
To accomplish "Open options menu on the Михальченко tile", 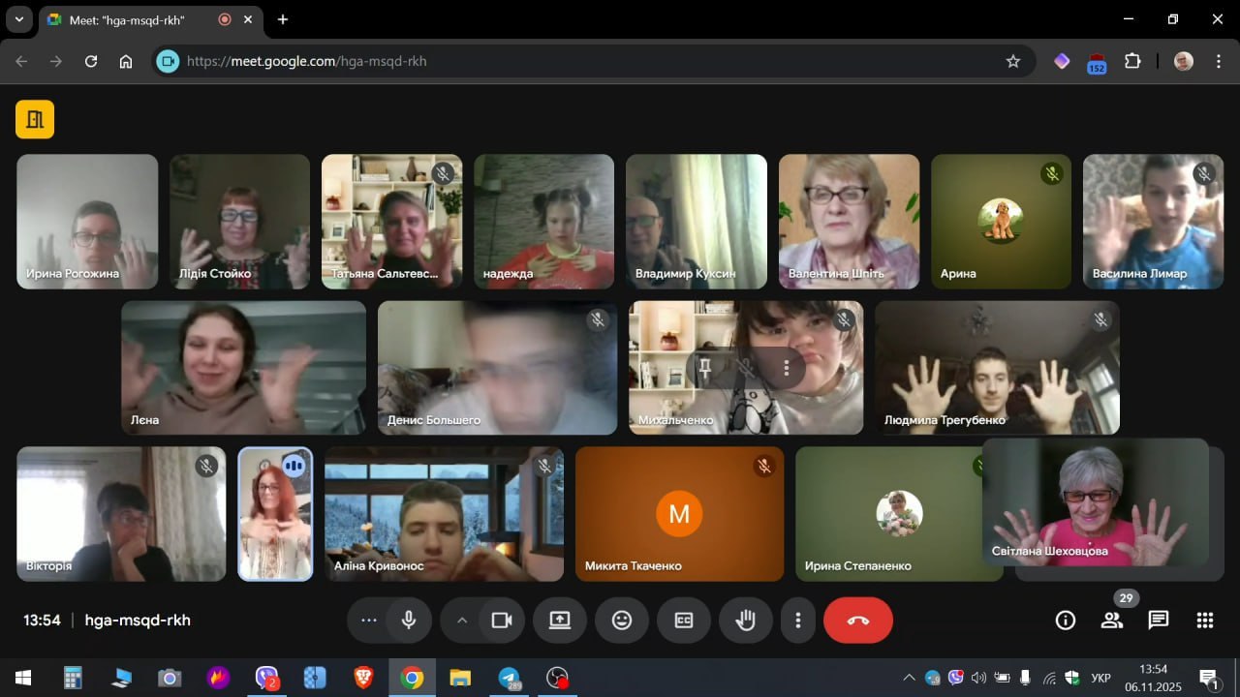I will 786,368.
